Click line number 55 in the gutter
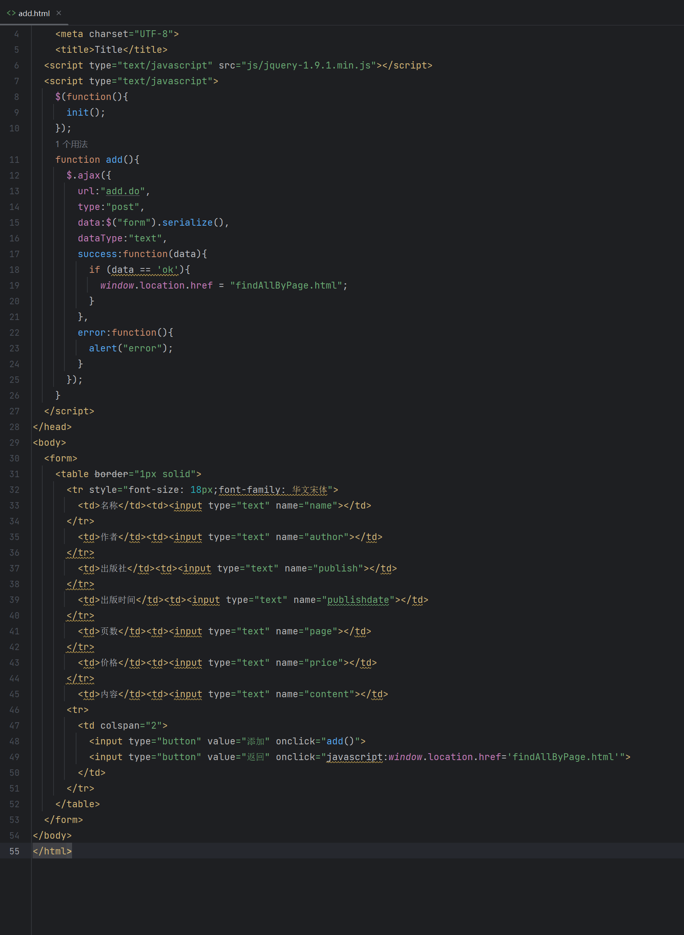The image size is (684, 935). [14, 851]
